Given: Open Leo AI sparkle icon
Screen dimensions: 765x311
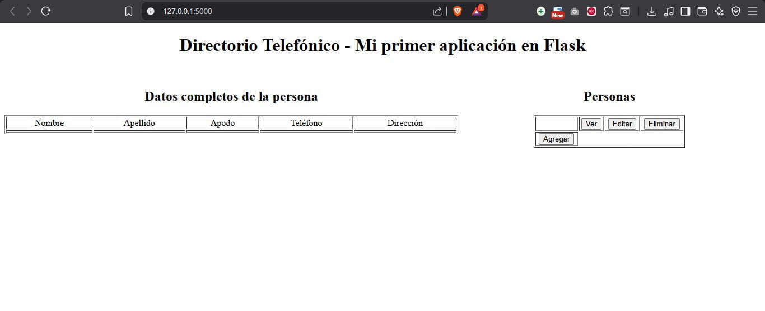Looking at the screenshot, I should 719,11.
